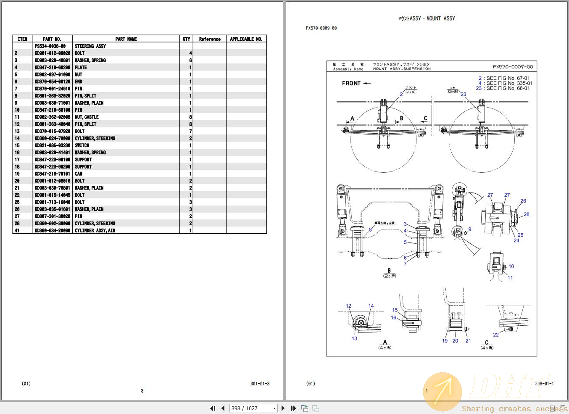
Task: Click callout number 9 near the split pin
Action: click(470, 229)
